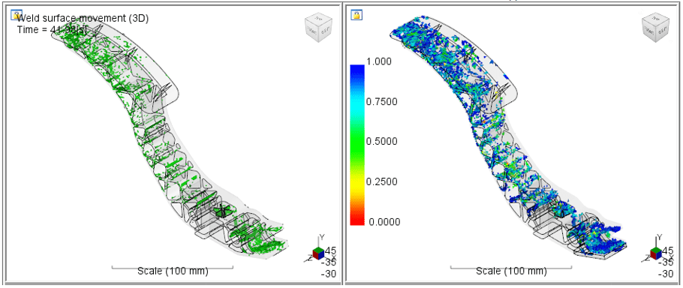The width and height of the screenshot is (683, 288).
Task: Click the Scale (100 mm) bar in the right viewport
Action: [511, 270]
